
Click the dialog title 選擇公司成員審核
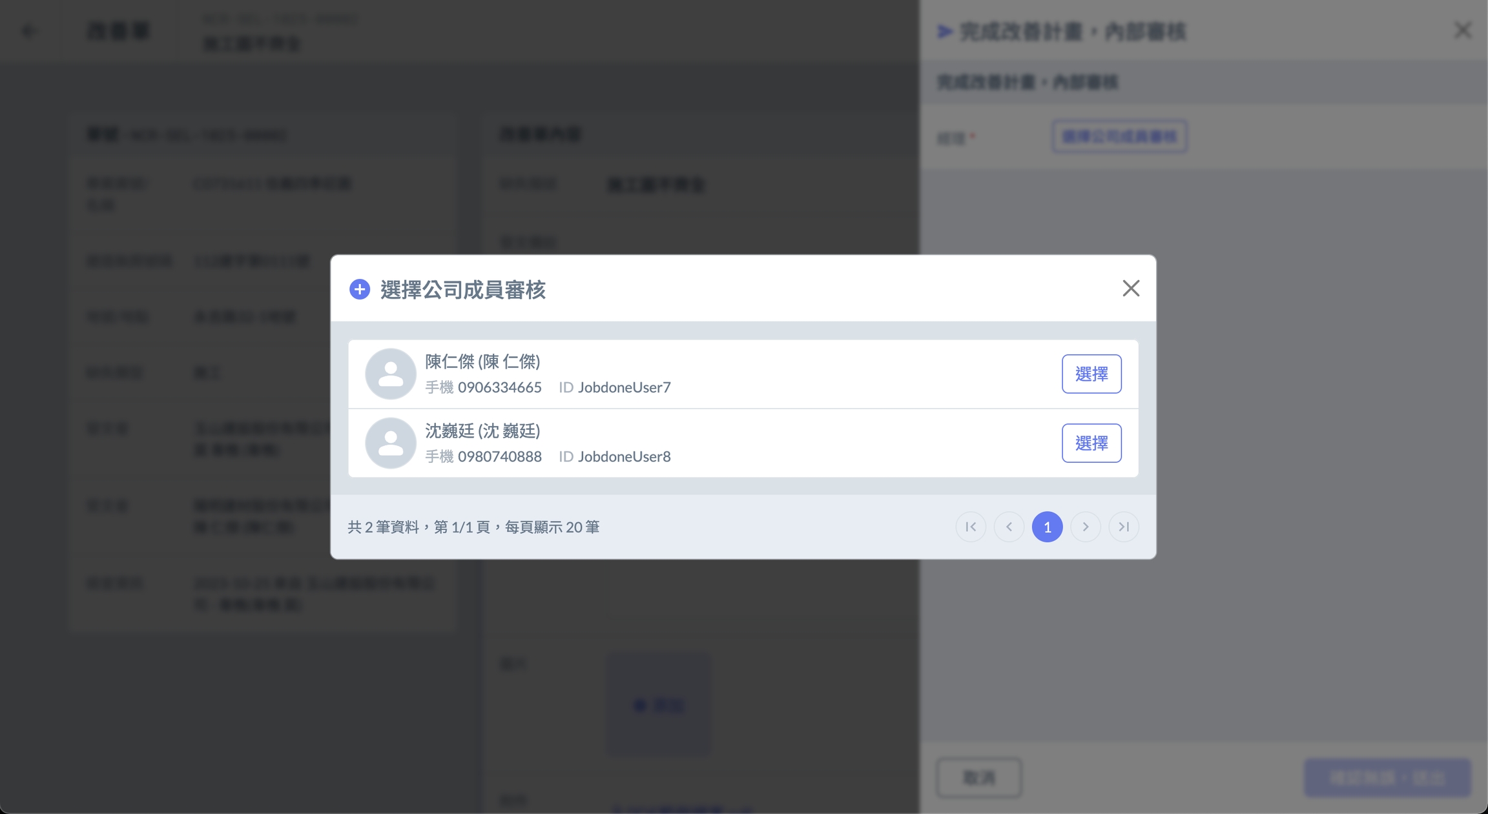click(462, 290)
